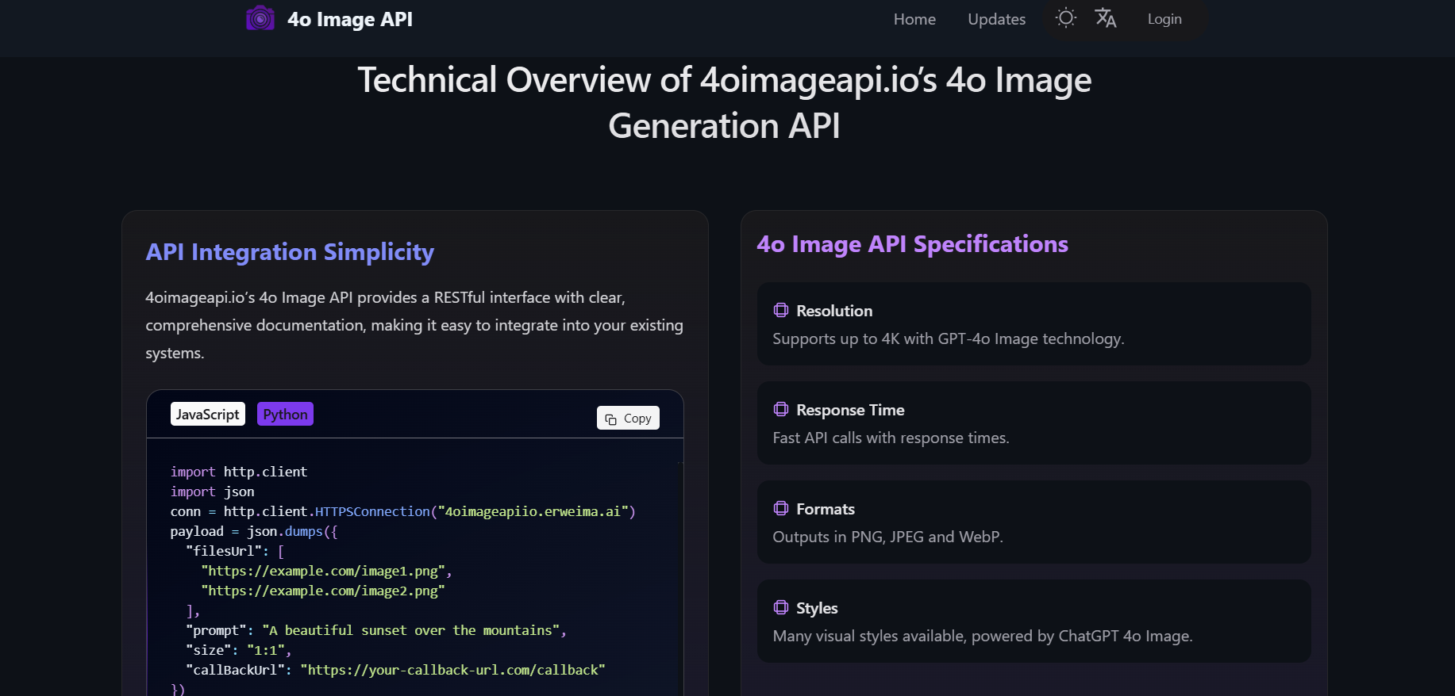1455x696 pixels.
Task: Click the Response Time heading
Action: coord(850,410)
